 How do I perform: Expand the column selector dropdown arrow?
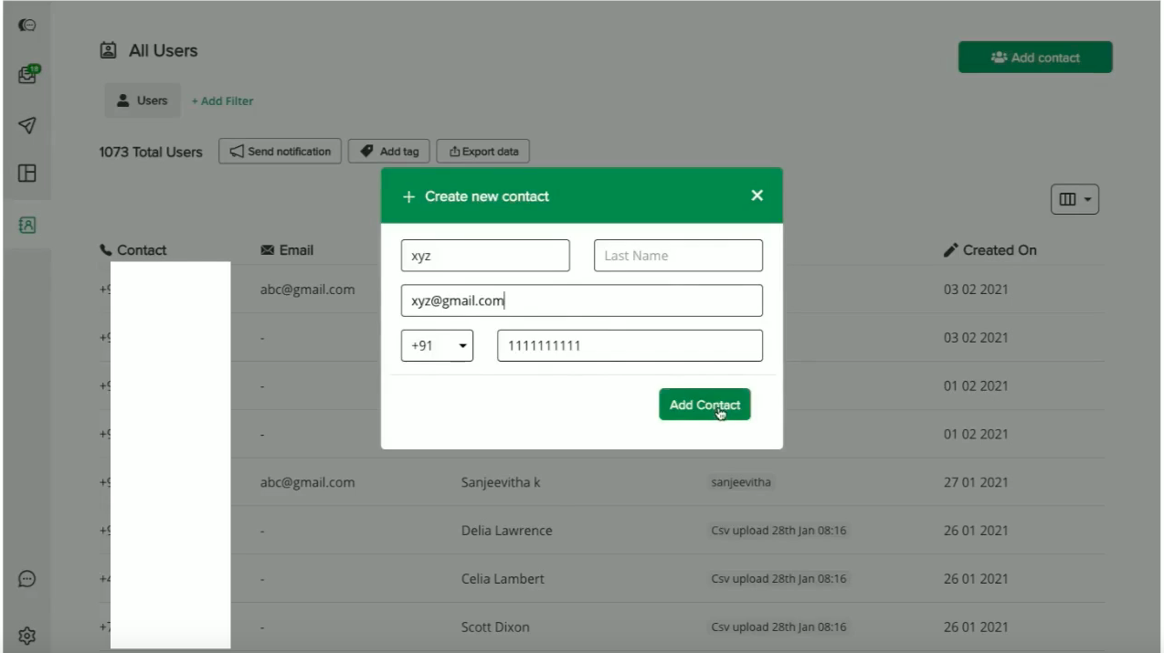point(1087,198)
